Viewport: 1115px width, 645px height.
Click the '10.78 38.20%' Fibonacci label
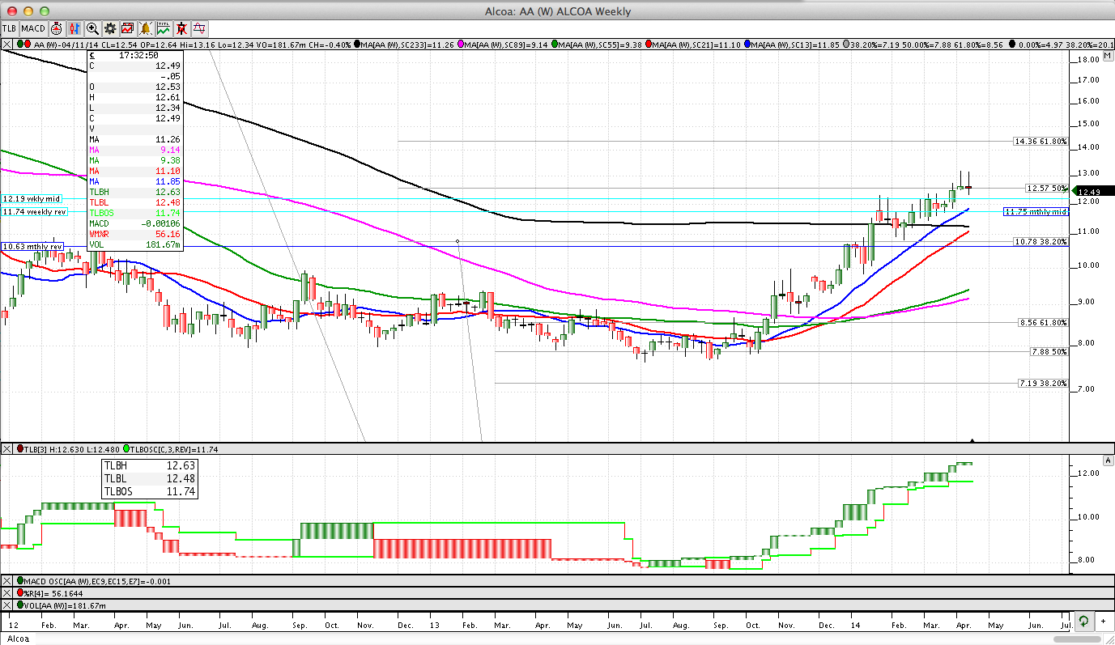point(1042,241)
